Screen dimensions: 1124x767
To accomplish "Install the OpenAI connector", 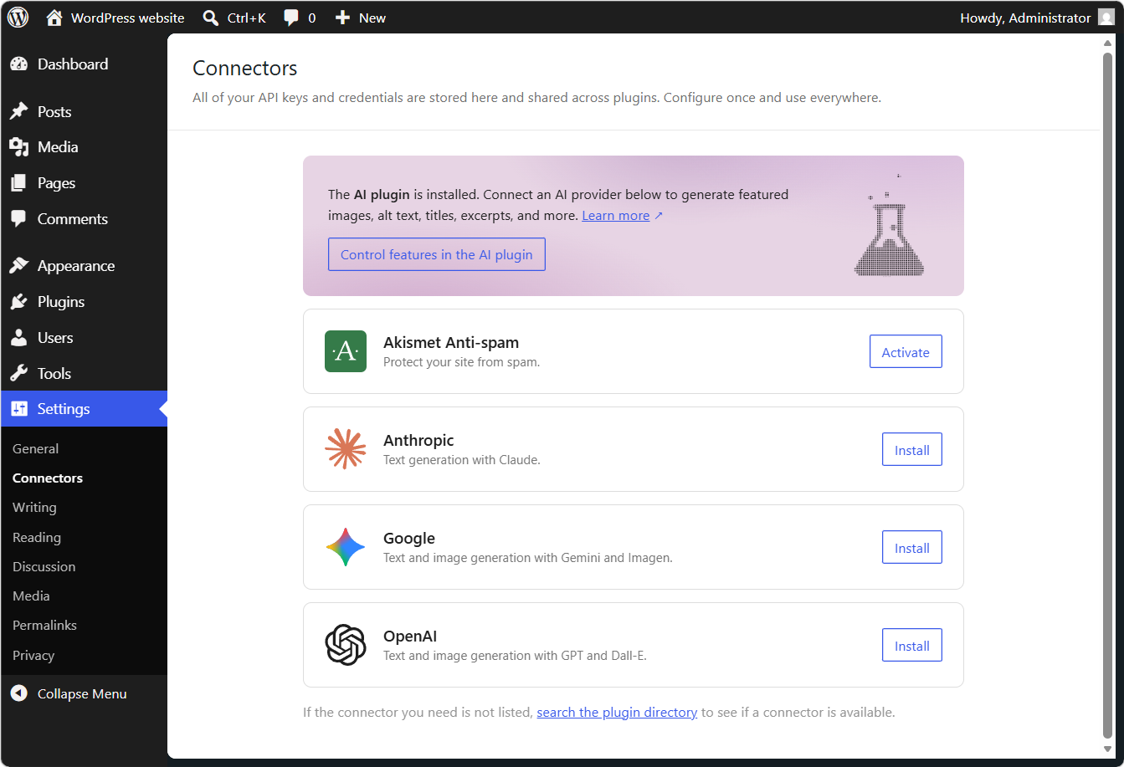I will click(x=912, y=646).
